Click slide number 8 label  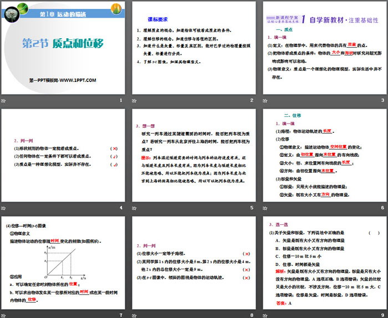[x=251, y=315]
